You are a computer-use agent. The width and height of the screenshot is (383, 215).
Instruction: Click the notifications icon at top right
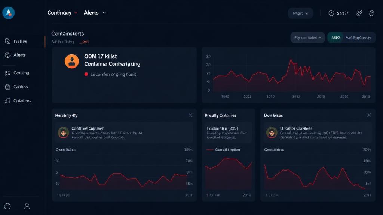[x=372, y=13]
